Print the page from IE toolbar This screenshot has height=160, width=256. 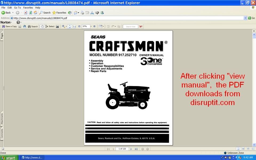click(82, 13)
